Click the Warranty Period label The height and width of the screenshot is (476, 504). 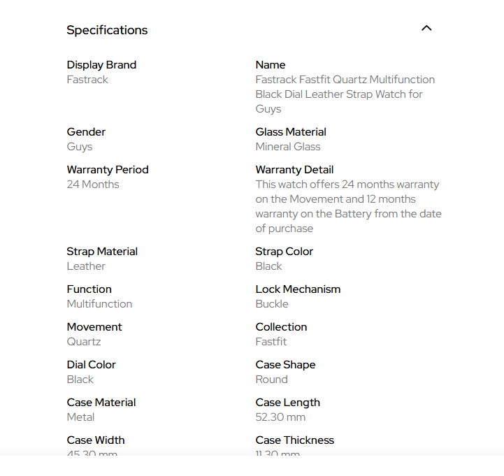click(x=108, y=170)
